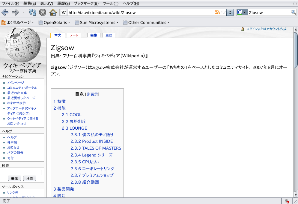This screenshot has height=204, width=298.
Task: Subscribe via the RSS feed icon
Action: tap(217, 13)
